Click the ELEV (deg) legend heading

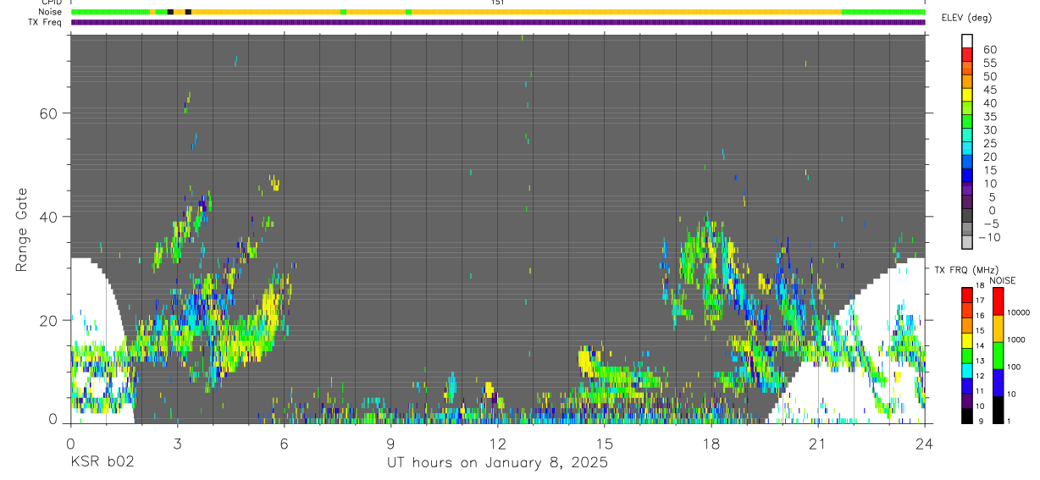[966, 18]
